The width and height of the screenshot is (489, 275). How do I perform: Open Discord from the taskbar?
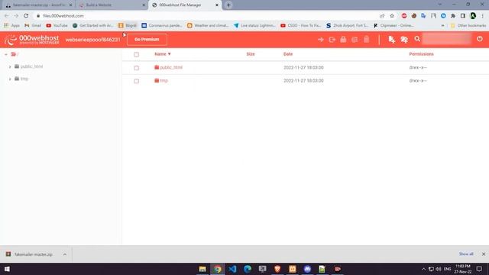coord(307,269)
